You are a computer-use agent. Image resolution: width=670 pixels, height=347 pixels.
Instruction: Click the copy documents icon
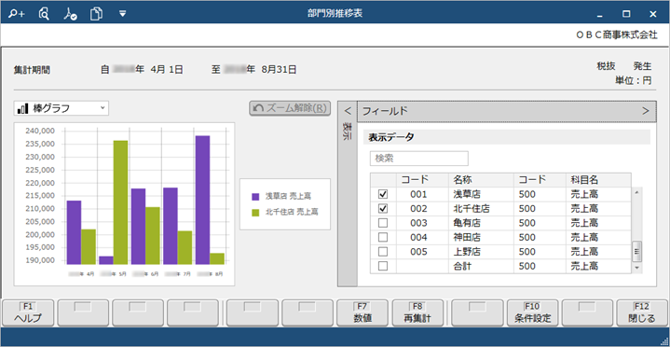(x=96, y=14)
